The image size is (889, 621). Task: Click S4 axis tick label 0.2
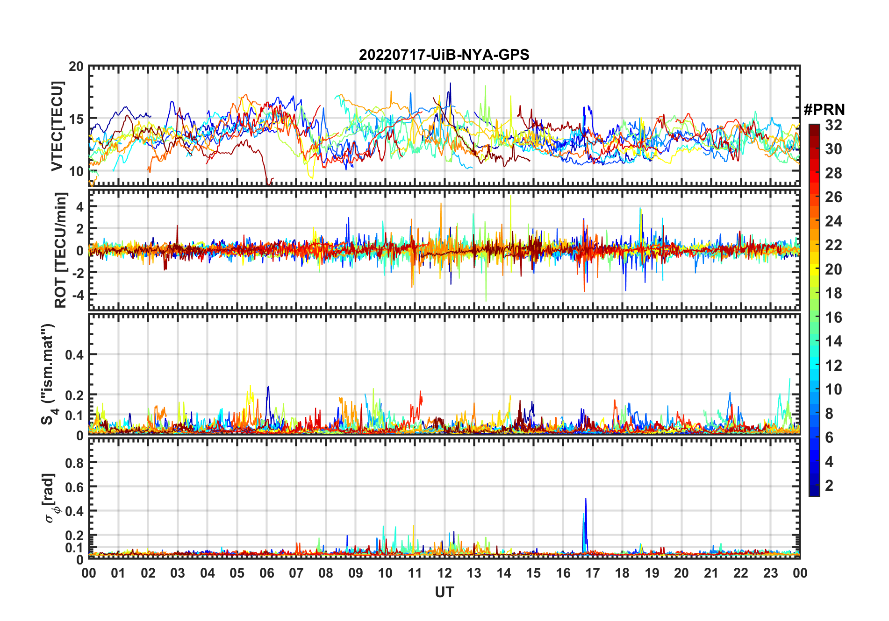coord(74,395)
